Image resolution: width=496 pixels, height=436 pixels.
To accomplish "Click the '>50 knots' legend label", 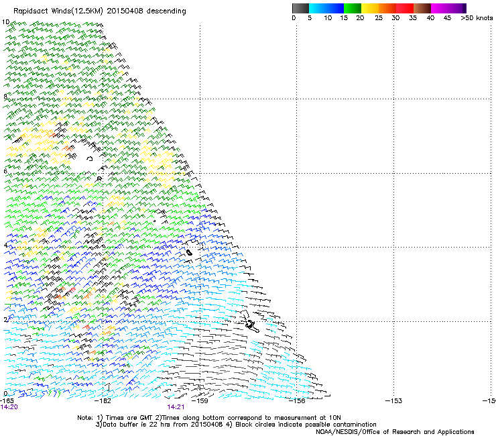I will coord(477,18).
